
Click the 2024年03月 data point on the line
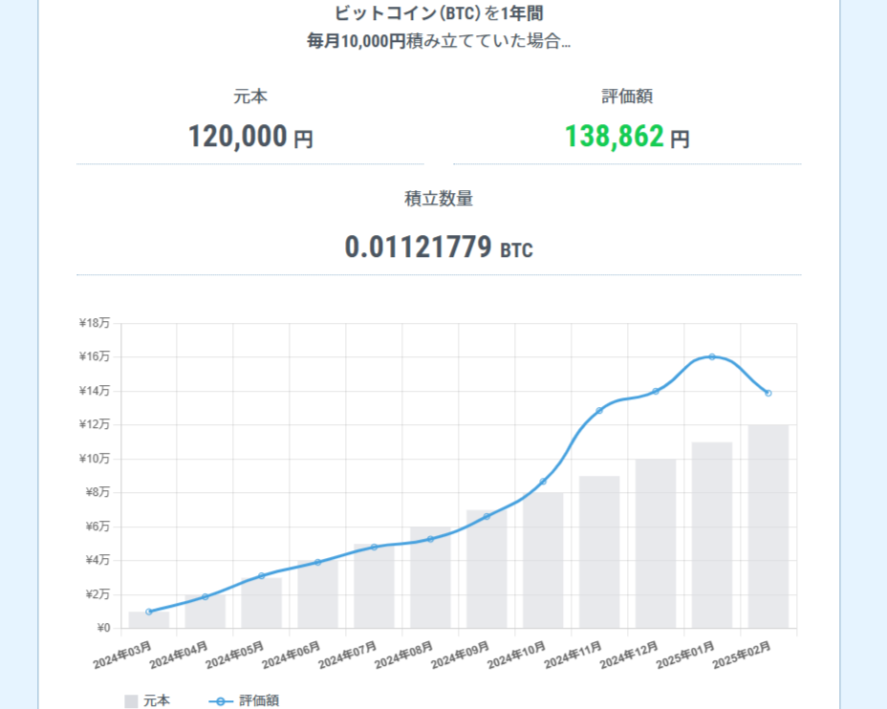click(149, 612)
